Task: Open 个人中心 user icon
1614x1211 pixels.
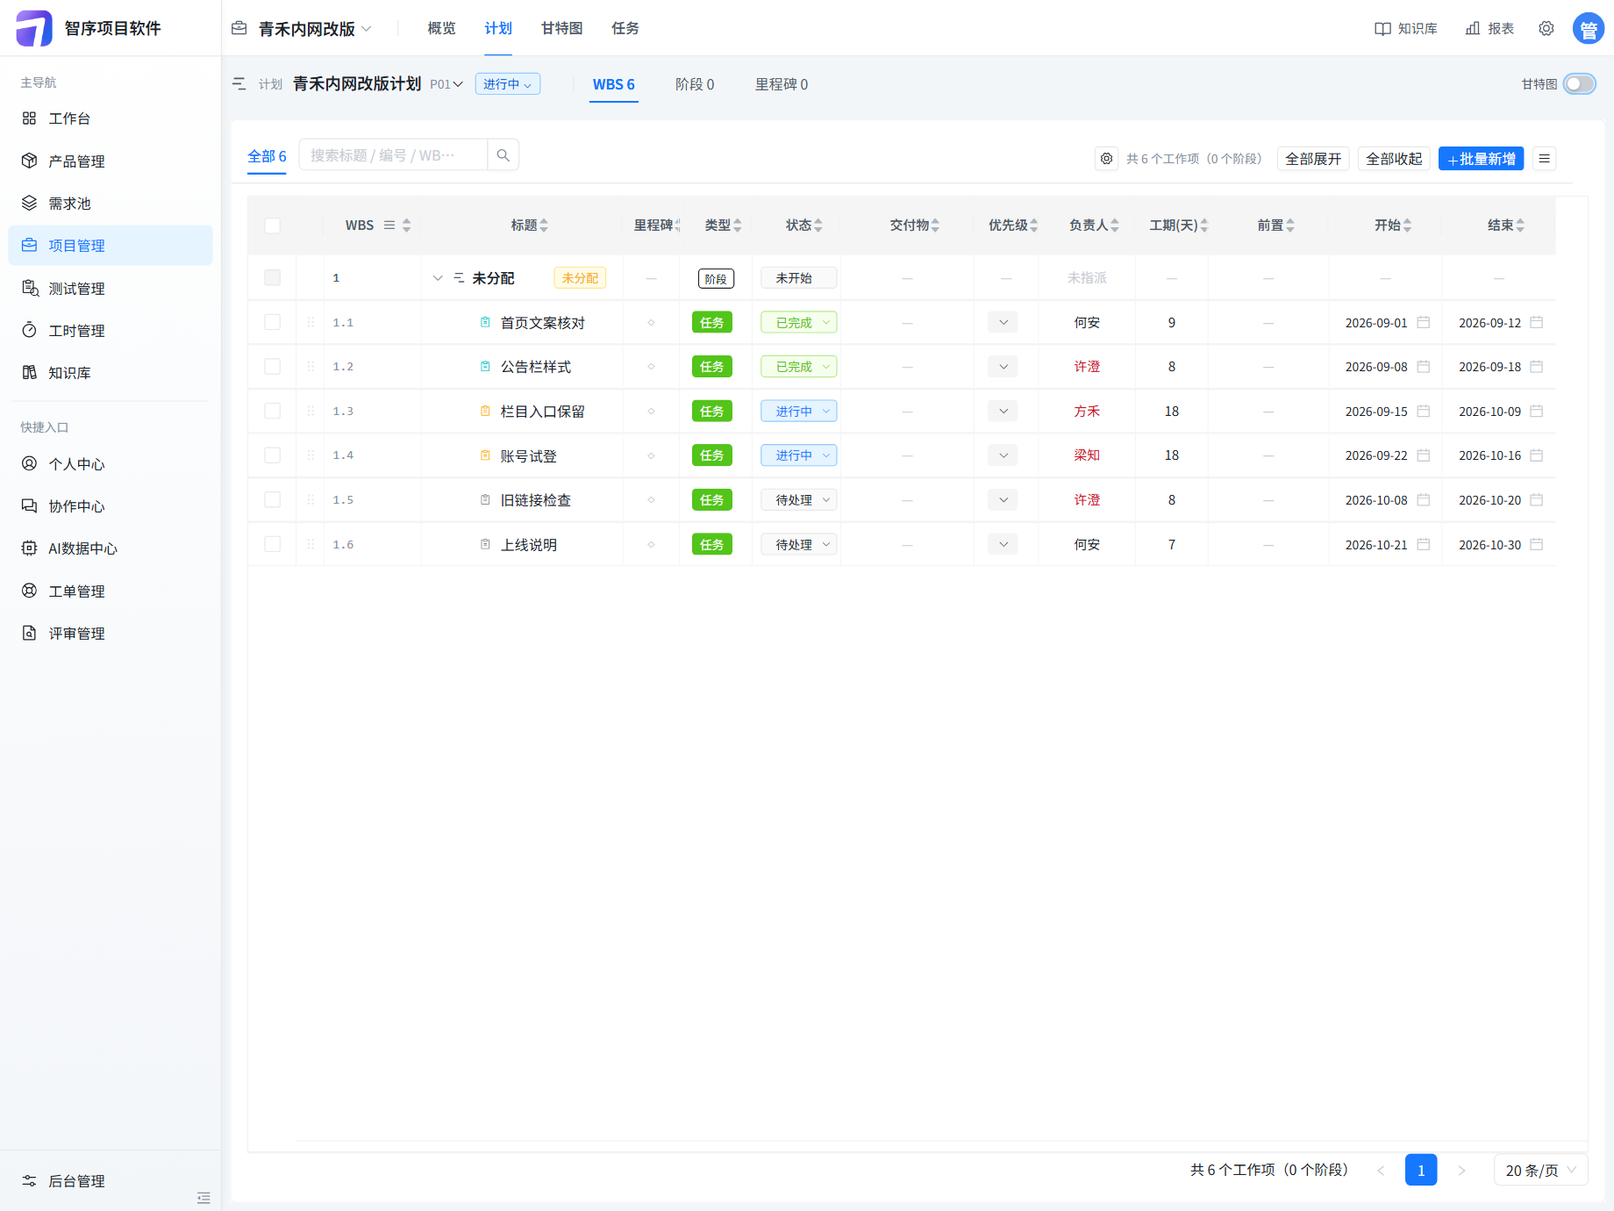Action: pos(29,463)
